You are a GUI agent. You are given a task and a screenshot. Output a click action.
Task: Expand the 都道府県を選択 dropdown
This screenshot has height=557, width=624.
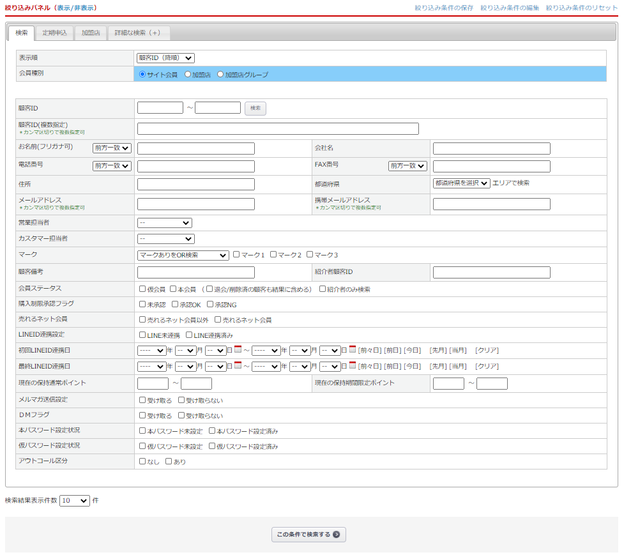(461, 183)
